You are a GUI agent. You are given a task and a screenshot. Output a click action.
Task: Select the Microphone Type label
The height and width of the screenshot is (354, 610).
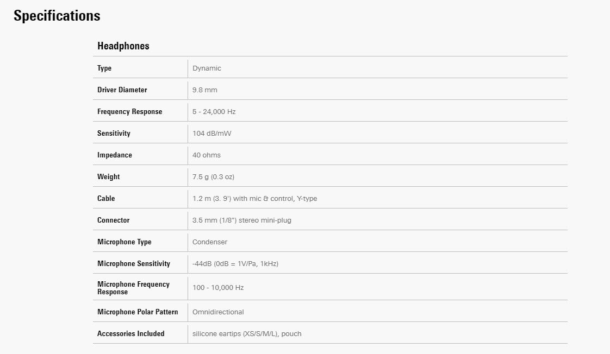(124, 242)
